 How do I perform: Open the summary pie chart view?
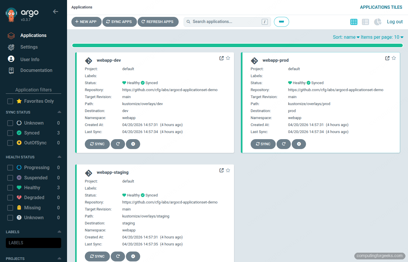pos(378,22)
